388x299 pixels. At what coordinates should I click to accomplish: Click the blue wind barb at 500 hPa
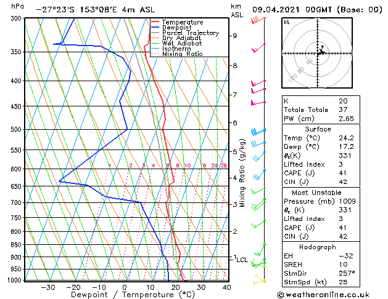[x=258, y=132]
